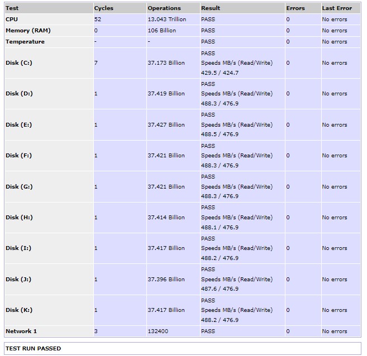
Task: Select the Disk (J:) row label
Action: coord(18,280)
